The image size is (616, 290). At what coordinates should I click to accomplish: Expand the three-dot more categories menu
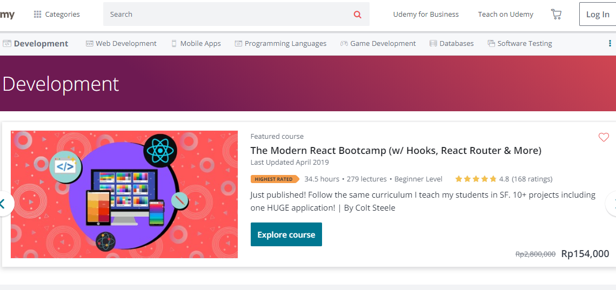(x=610, y=44)
